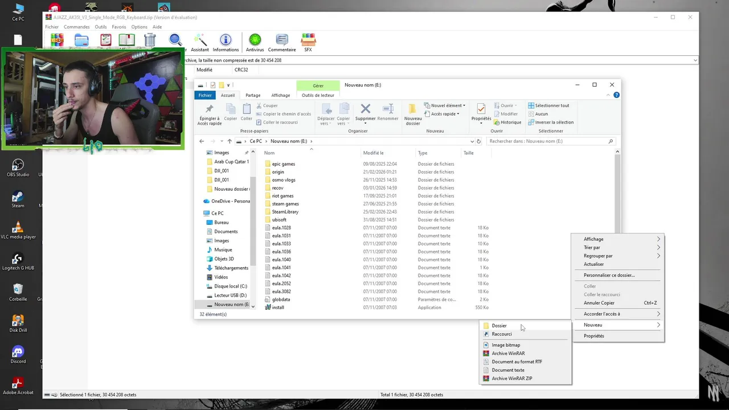Switch to the Partage ribbon tab
This screenshot has height=410, width=729.
(x=253, y=95)
